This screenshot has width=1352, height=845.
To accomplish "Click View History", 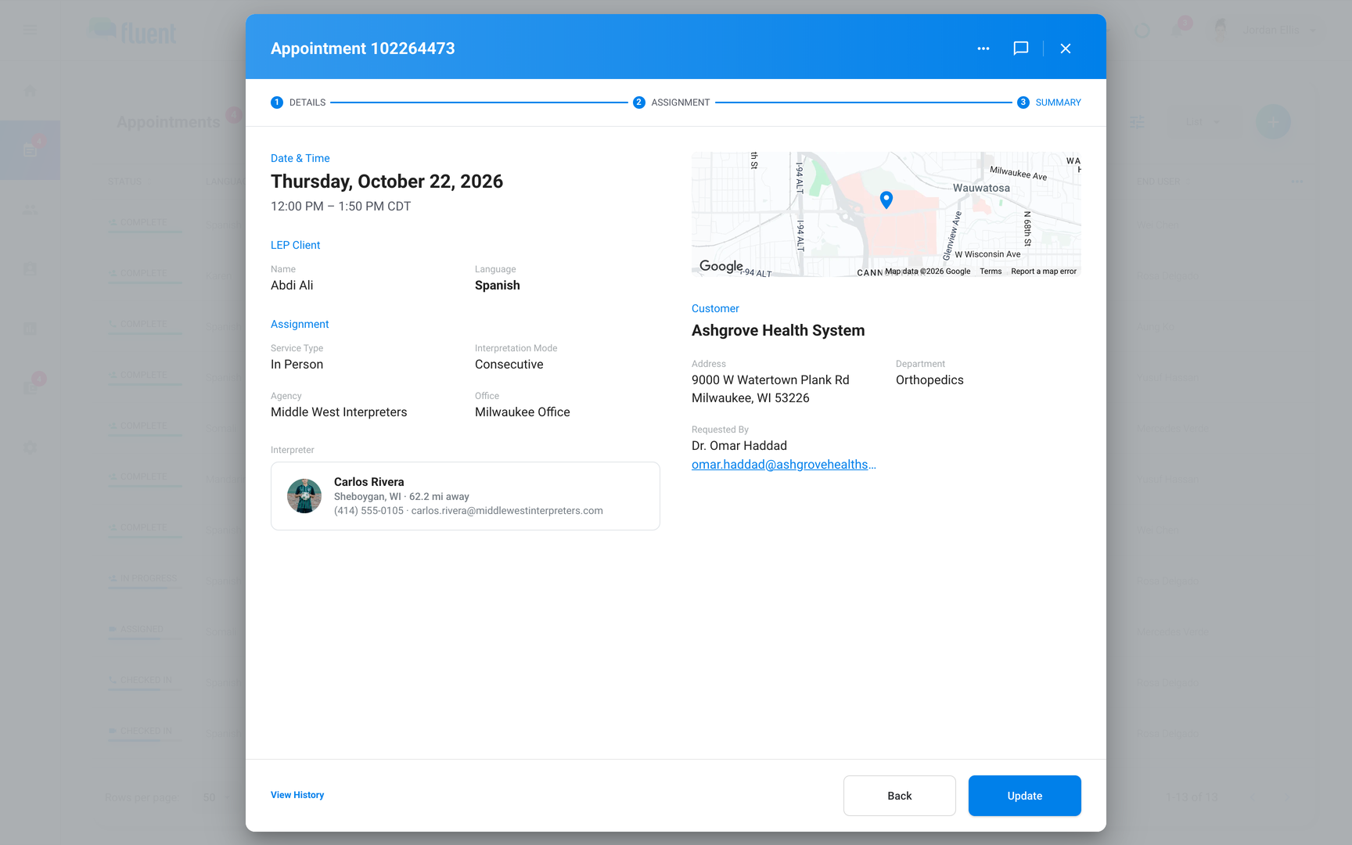I will pos(297,795).
